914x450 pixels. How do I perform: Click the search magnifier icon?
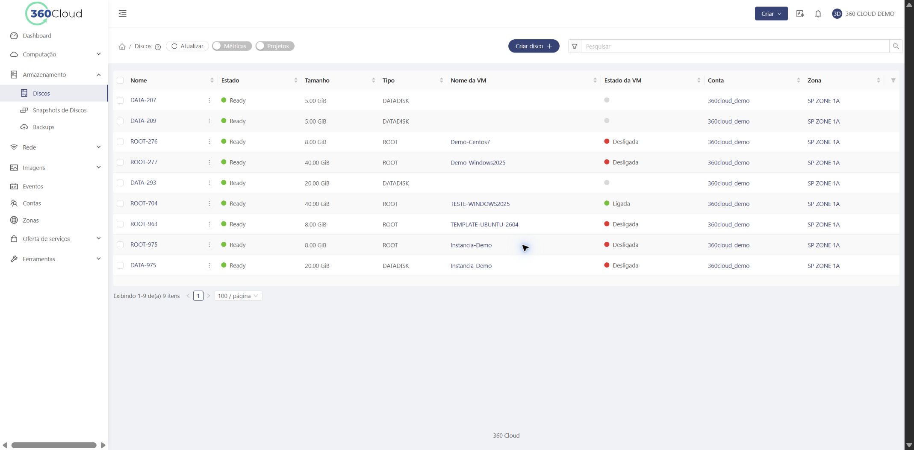point(896,46)
